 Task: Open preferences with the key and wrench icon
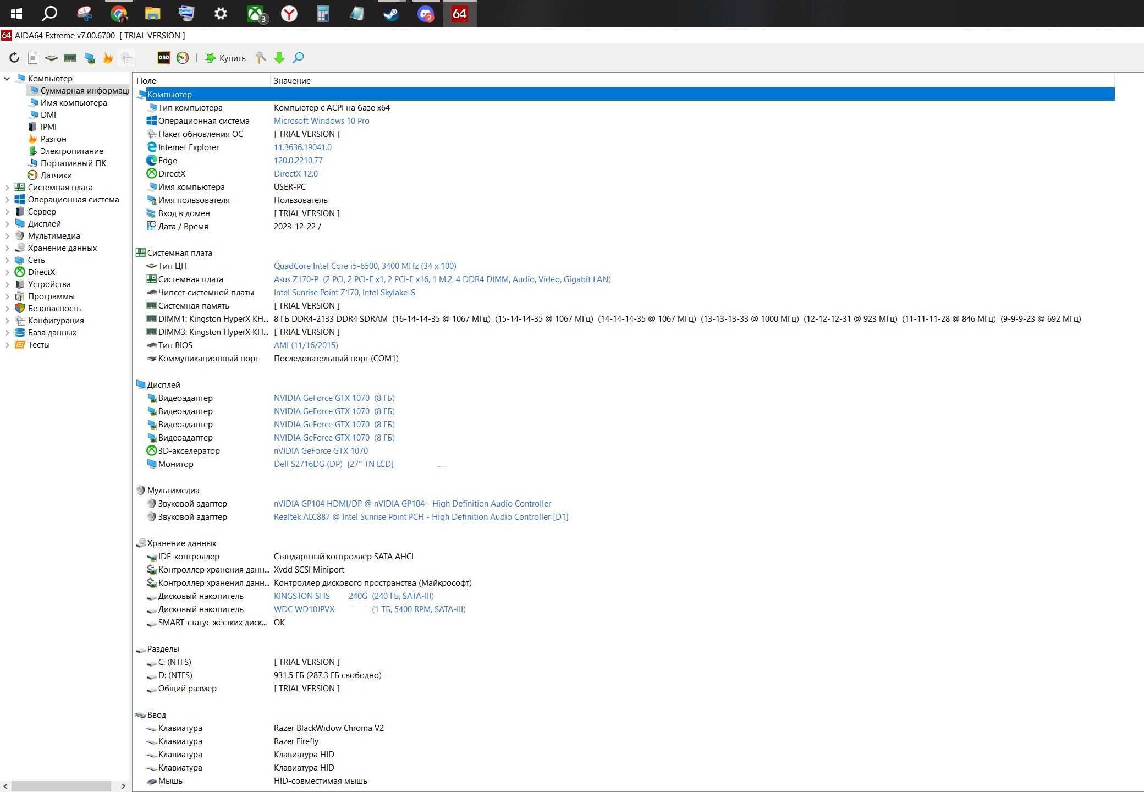tap(261, 58)
